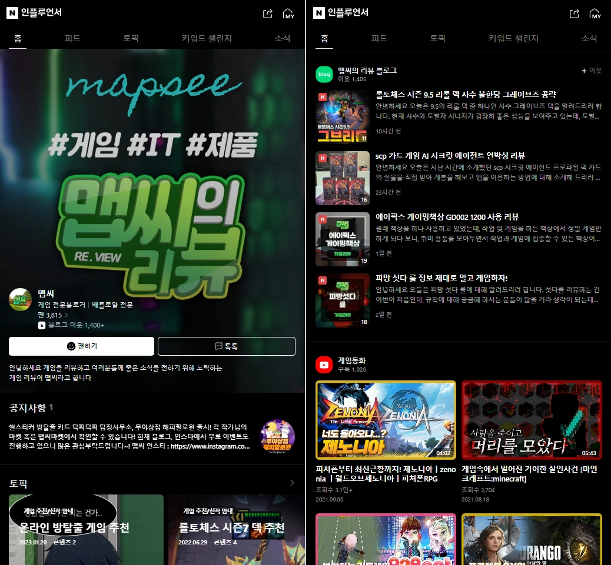Click the 2021.09.06 video date
Image resolution: width=611 pixels, height=565 pixels.
coord(330,499)
